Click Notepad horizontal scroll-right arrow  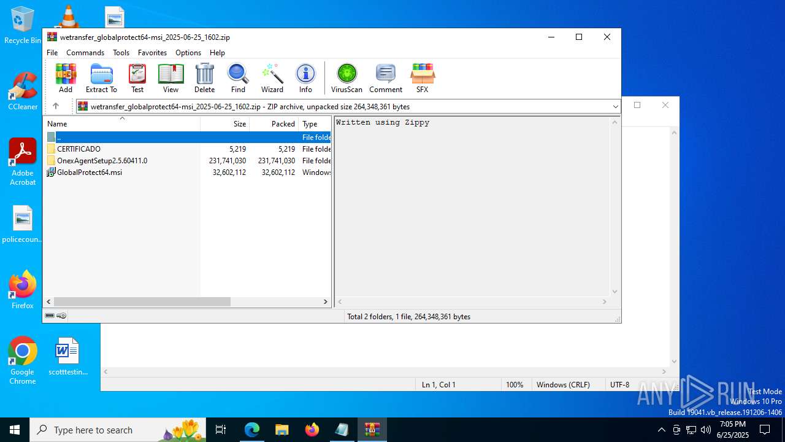click(x=664, y=372)
